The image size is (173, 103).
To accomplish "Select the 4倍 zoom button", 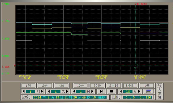I will (62, 86).
